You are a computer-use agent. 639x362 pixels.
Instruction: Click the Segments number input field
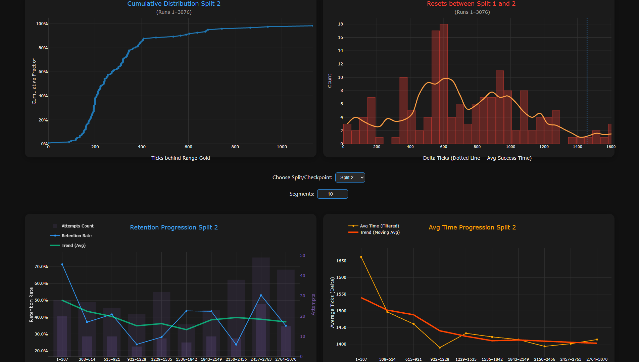coord(332,194)
